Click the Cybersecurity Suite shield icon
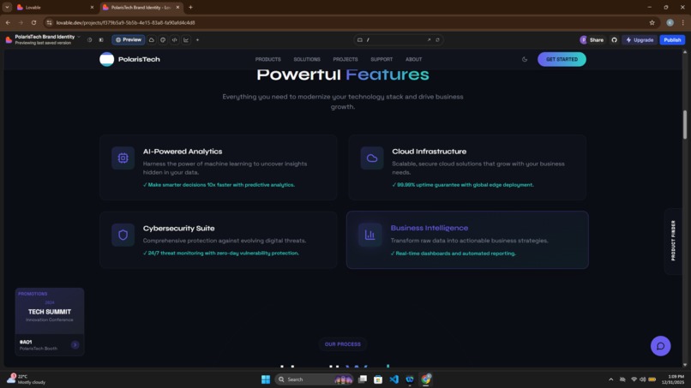The width and height of the screenshot is (691, 388). click(123, 235)
